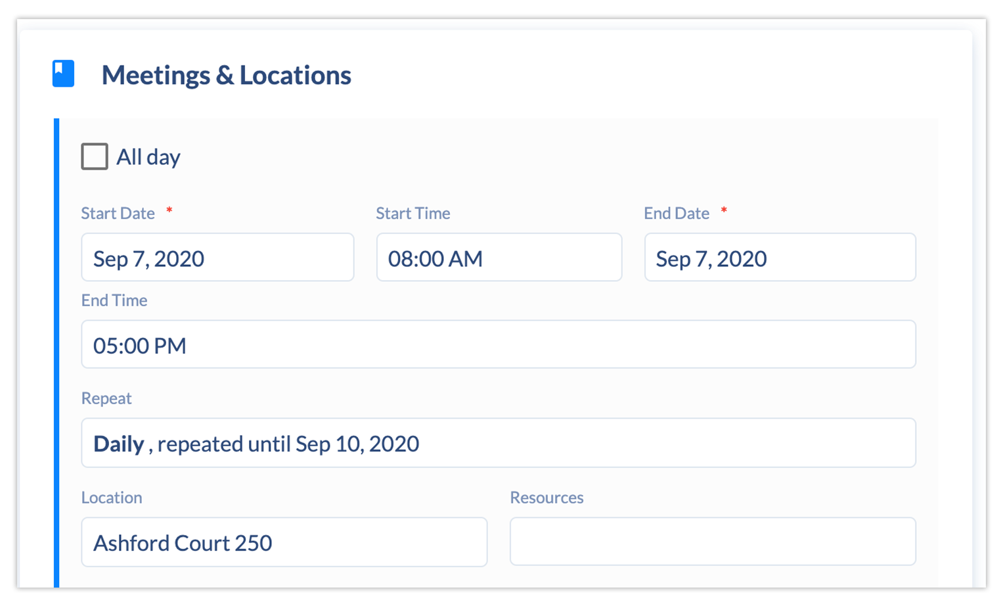Click the bold Daily text in Repeat
1003x606 pixels.
click(118, 444)
